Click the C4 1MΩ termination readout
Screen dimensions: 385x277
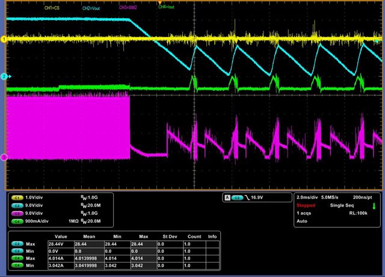coord(73,221)
